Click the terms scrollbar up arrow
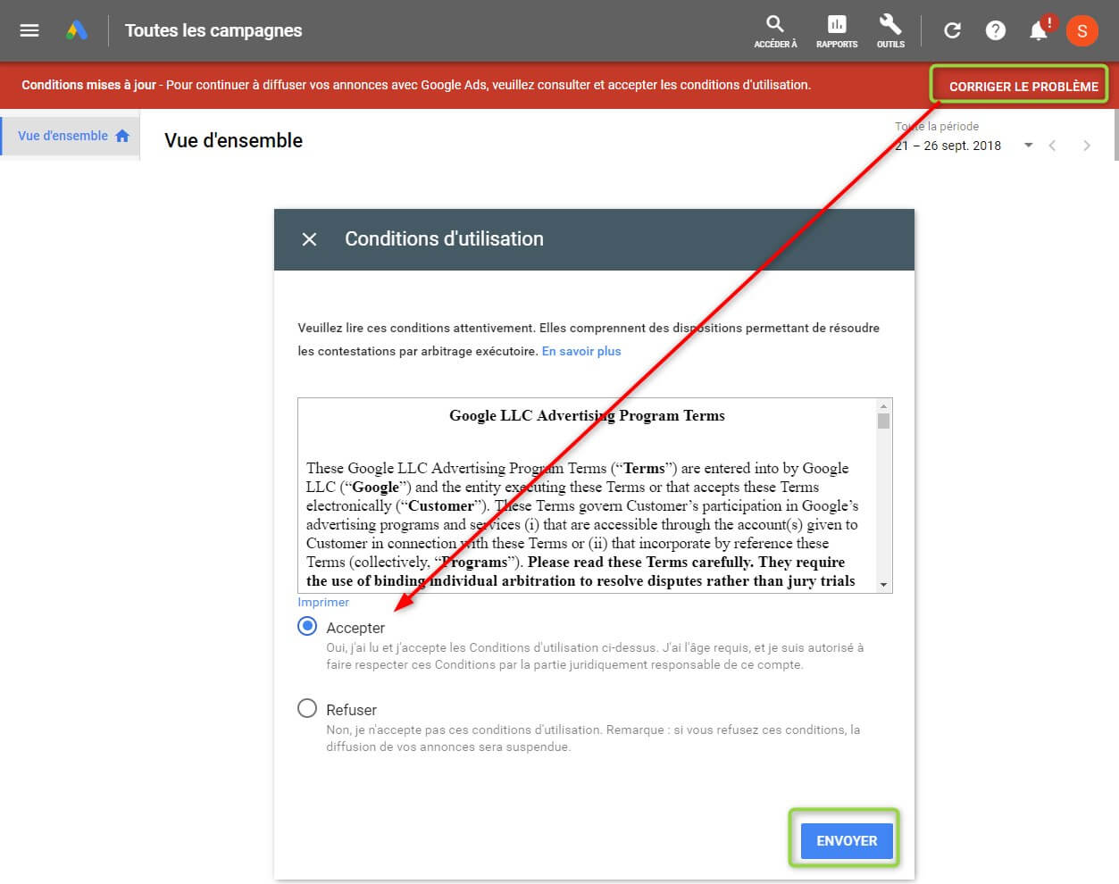1119x884 pixels. (883, 405)
